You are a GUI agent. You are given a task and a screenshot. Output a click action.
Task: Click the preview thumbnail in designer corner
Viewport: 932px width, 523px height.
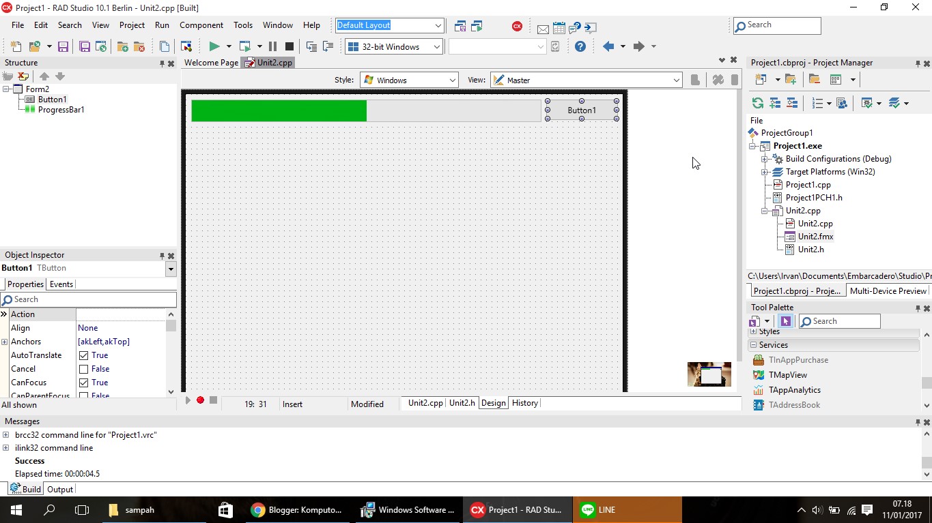(709, 374)
